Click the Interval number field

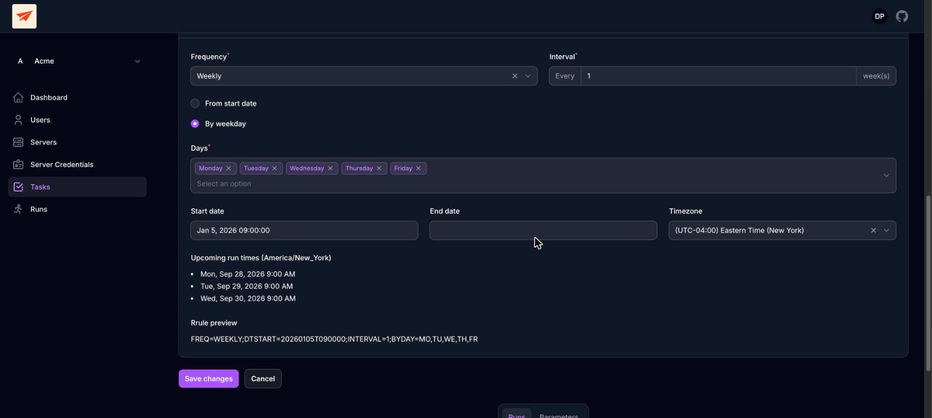point(719,76)
